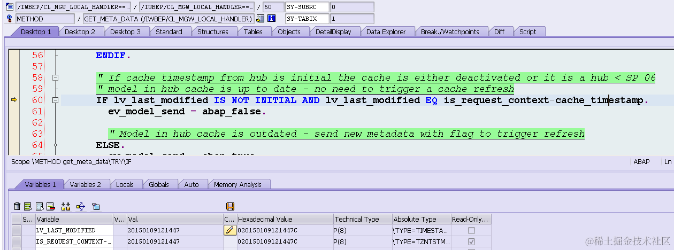Click the layout services icon after blue arrows
This screenshot has width=674, height=250.
click(96, 206)
